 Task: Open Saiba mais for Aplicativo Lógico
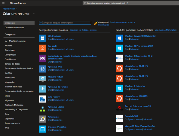coord(58,110)
